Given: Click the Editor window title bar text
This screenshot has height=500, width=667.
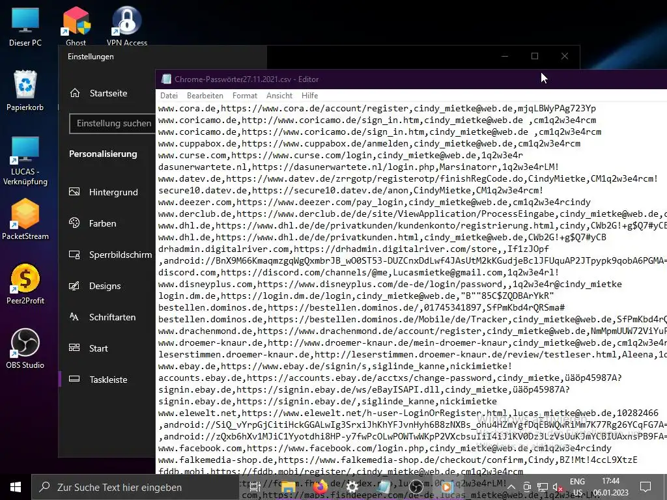Looking at the screenshot, I should tap(246, 79).
